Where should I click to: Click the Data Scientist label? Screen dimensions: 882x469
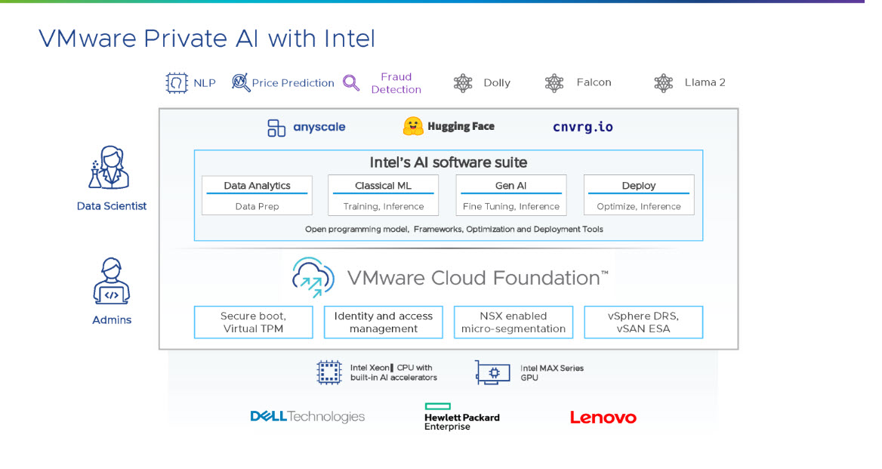pyautogui.click(x=111, y=206)
